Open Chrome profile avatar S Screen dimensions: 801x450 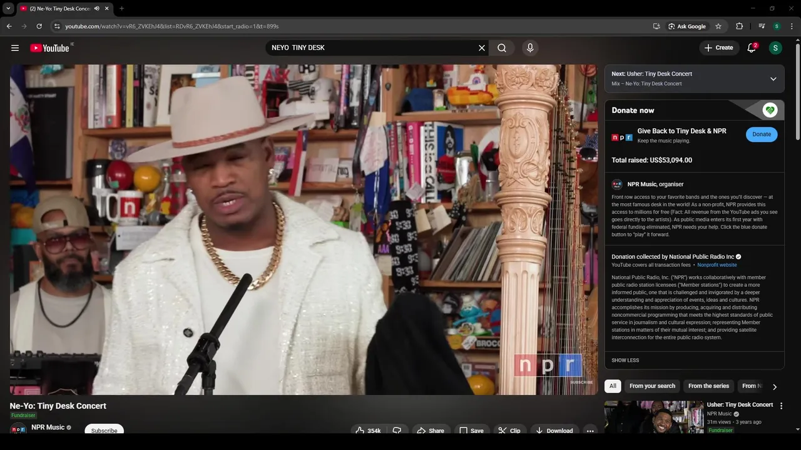pos(777,26)
